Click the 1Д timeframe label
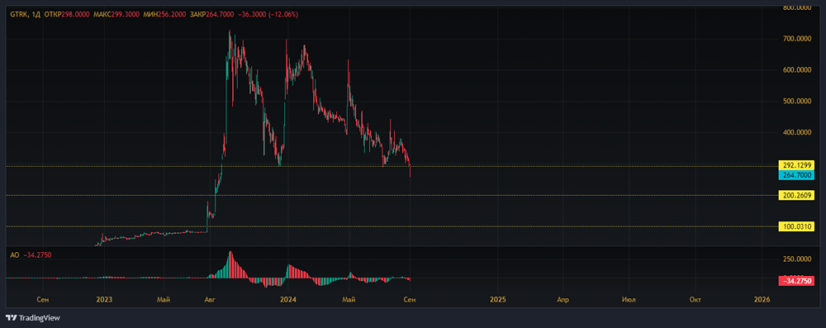Image resolution: width=826 pixels, height=328 pixels. click(36, 15)
